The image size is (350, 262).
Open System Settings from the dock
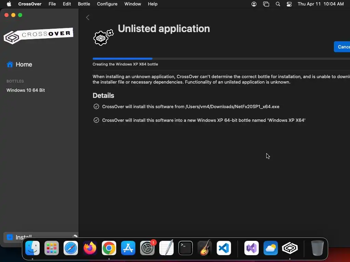147,248
